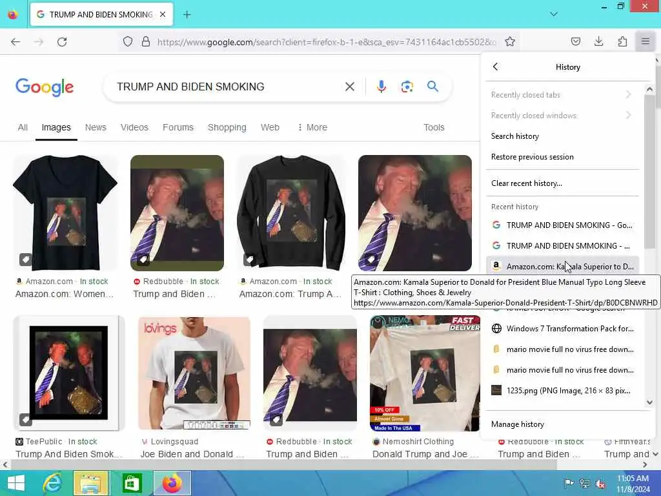Switch to the News tab
This screenshot has width=661, height=496.
coord(96,127)
